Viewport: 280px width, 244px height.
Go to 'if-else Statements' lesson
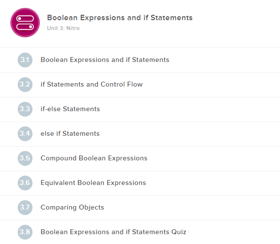[x=70, y=109]
